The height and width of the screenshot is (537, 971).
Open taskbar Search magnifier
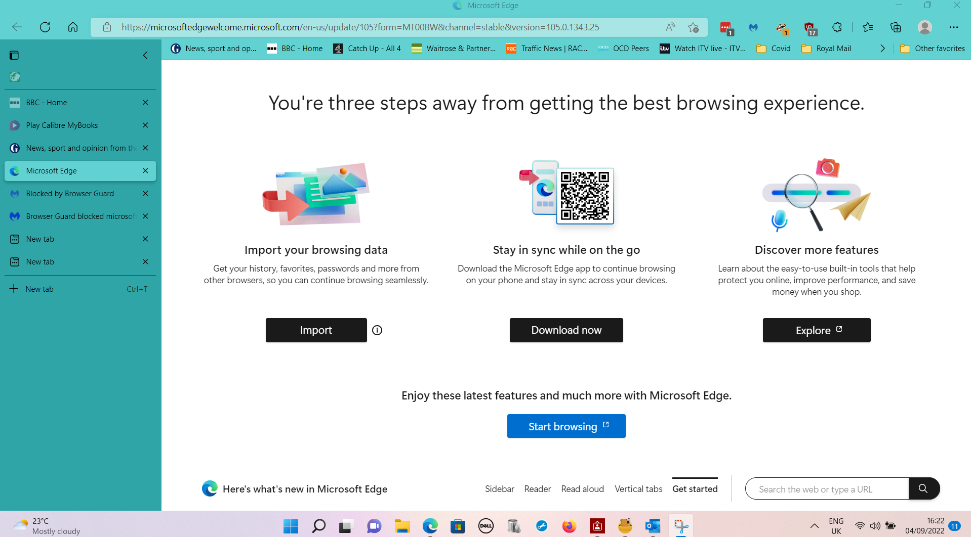click(x=318, y=526)
